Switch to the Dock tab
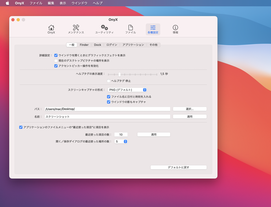The image size is (271, 207). click(98, 44)
